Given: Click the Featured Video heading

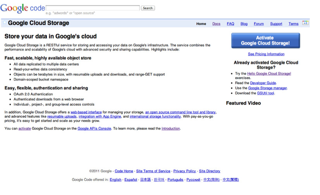Looking at the screenshot, I should pyautogui.click(x=243, y=103).
